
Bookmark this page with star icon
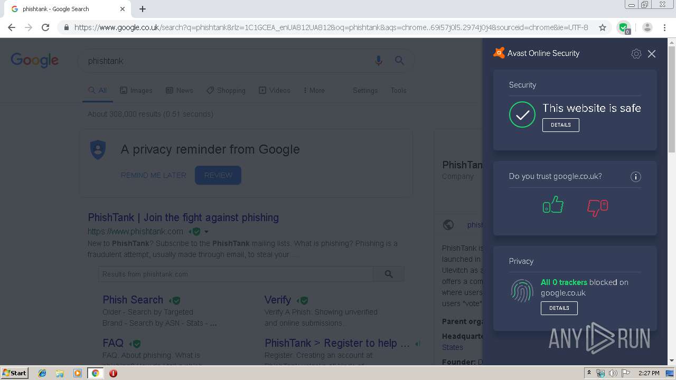click(x=603, y=27)
